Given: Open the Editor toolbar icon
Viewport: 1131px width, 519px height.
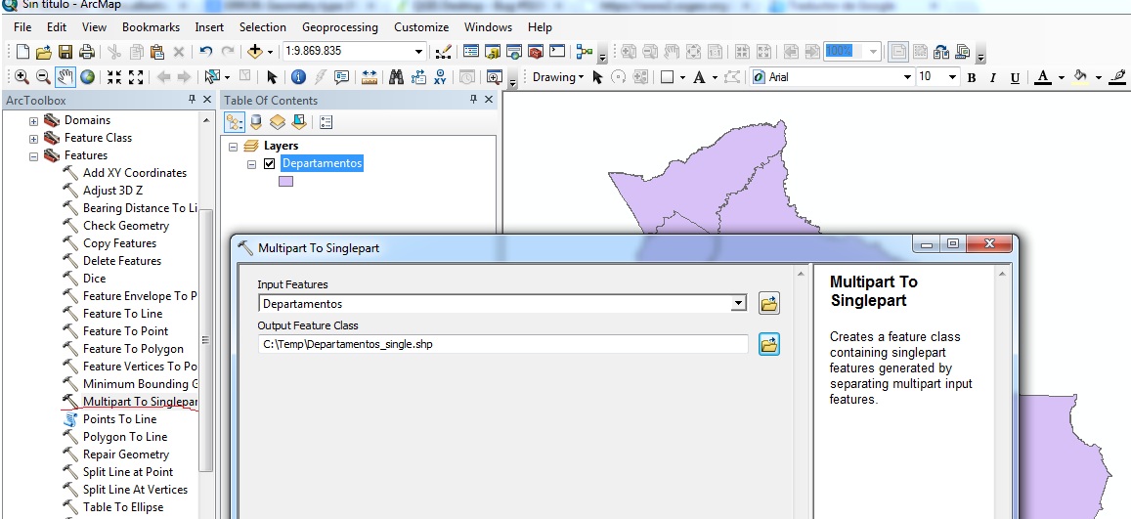Looking at the screenshot, I should [444, 51].
